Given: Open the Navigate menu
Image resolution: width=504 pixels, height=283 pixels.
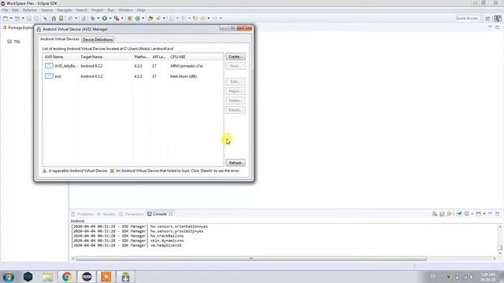Looking at the screenshot, I should pyautogui.click(x=65, y=10).
